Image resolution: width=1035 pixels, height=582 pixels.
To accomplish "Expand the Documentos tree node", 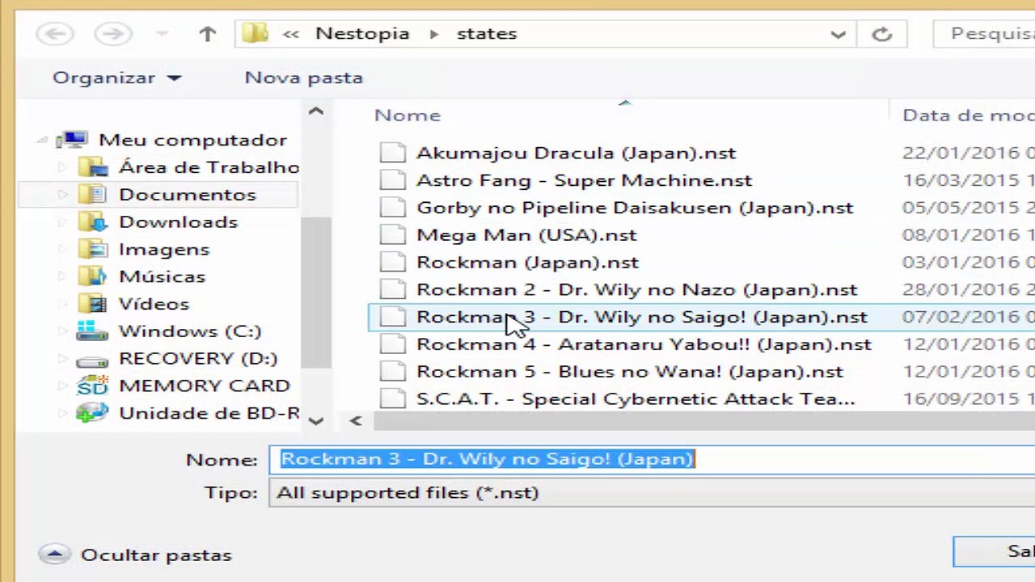I will [62, 195].
